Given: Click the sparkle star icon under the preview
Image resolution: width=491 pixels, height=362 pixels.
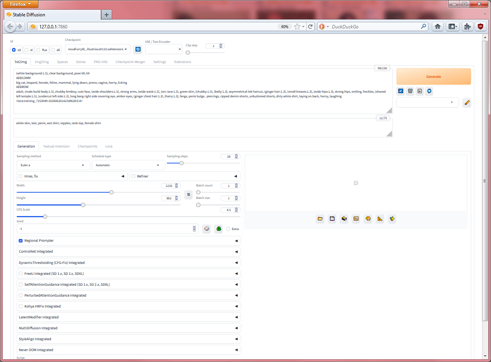Looking at the screenshot, I should coord(392,219).
